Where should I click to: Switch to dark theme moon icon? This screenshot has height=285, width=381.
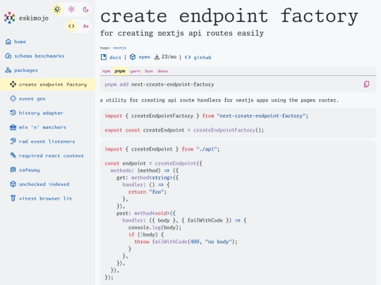[85, 9]
